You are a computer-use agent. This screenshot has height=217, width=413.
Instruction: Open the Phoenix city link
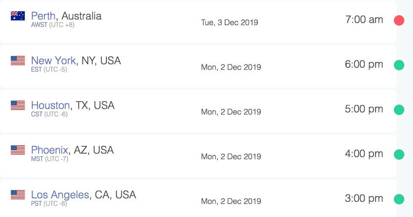pyautogui.click(x=50, y=150)
